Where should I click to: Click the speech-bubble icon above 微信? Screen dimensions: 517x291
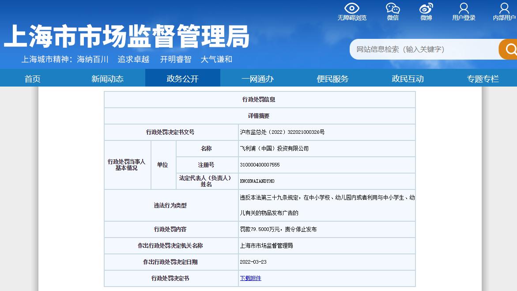[x=392, y=8]
